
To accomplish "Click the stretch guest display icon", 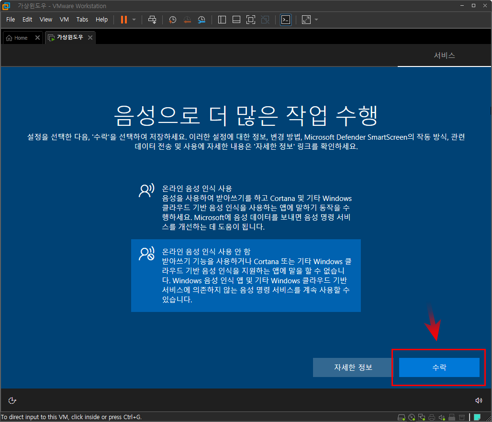I will [x=306, y=20].
